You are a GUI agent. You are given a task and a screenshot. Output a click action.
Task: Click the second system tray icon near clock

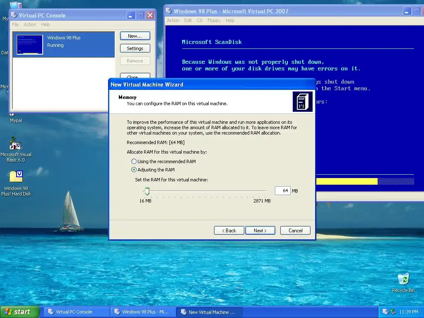[x=393, y=312]
